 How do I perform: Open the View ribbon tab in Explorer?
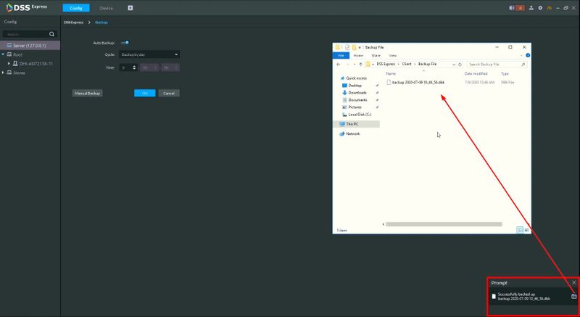pyautogui.click(x=393, y=55)
